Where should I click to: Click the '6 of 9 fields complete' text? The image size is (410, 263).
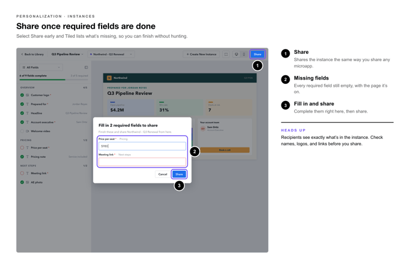[33, 76]
